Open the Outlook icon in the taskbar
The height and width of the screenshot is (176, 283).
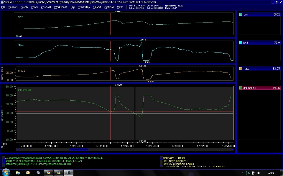tap(28, 173)
